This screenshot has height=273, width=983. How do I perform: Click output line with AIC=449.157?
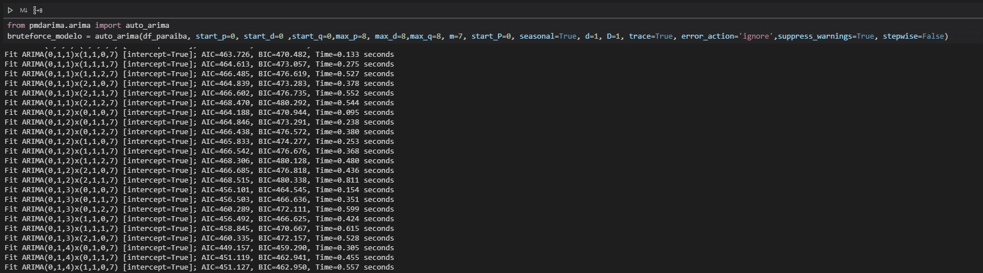click(x=199, y=247)
